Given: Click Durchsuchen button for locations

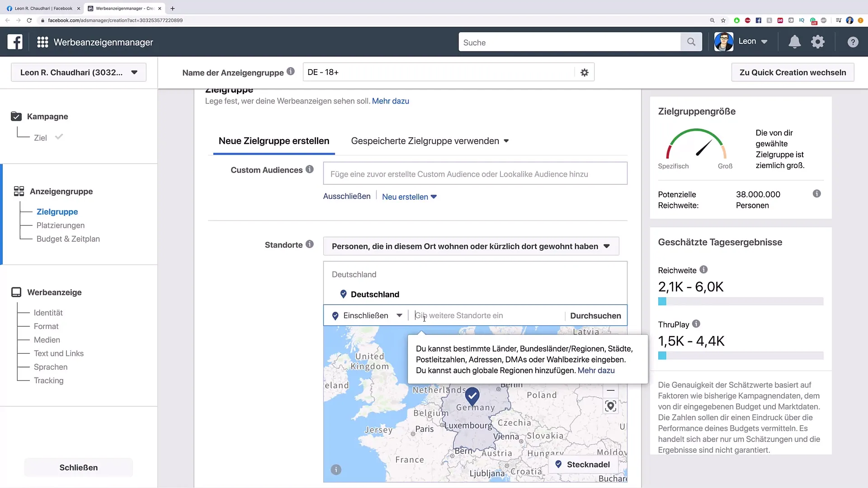Looking at the screenshot, I should [595, 315].
